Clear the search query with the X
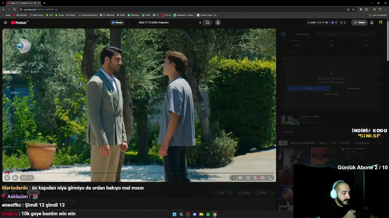Screen dimensions: 389x218 pyautogui.click(x=200, y=22)
